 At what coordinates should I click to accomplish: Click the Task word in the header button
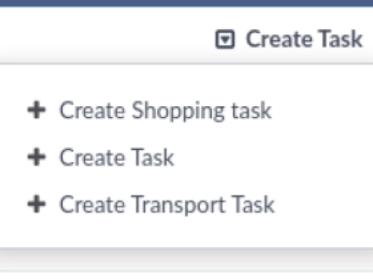pyautogui.click(x=340, y=38)
